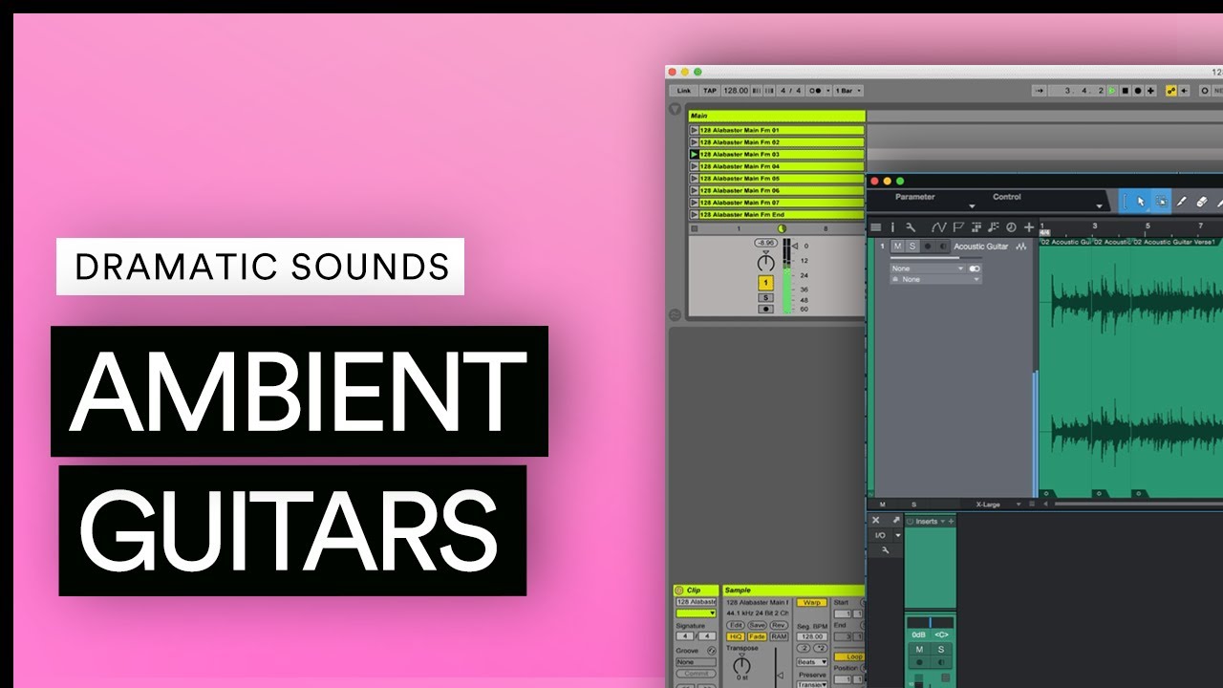Start playback in Ableton transport
The height and width of the screenshot is (688, 1223).
click(1112, 91)
